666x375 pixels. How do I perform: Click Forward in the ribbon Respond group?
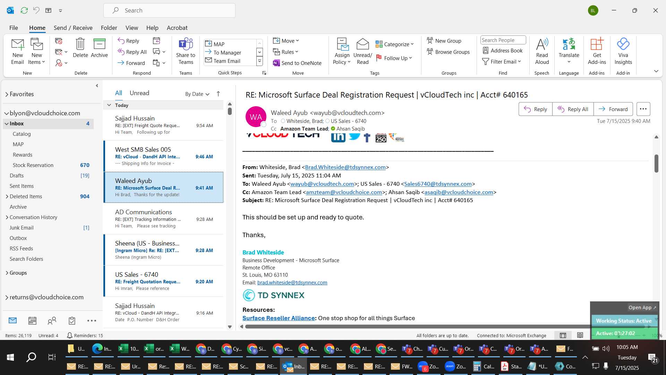(131, 63)
